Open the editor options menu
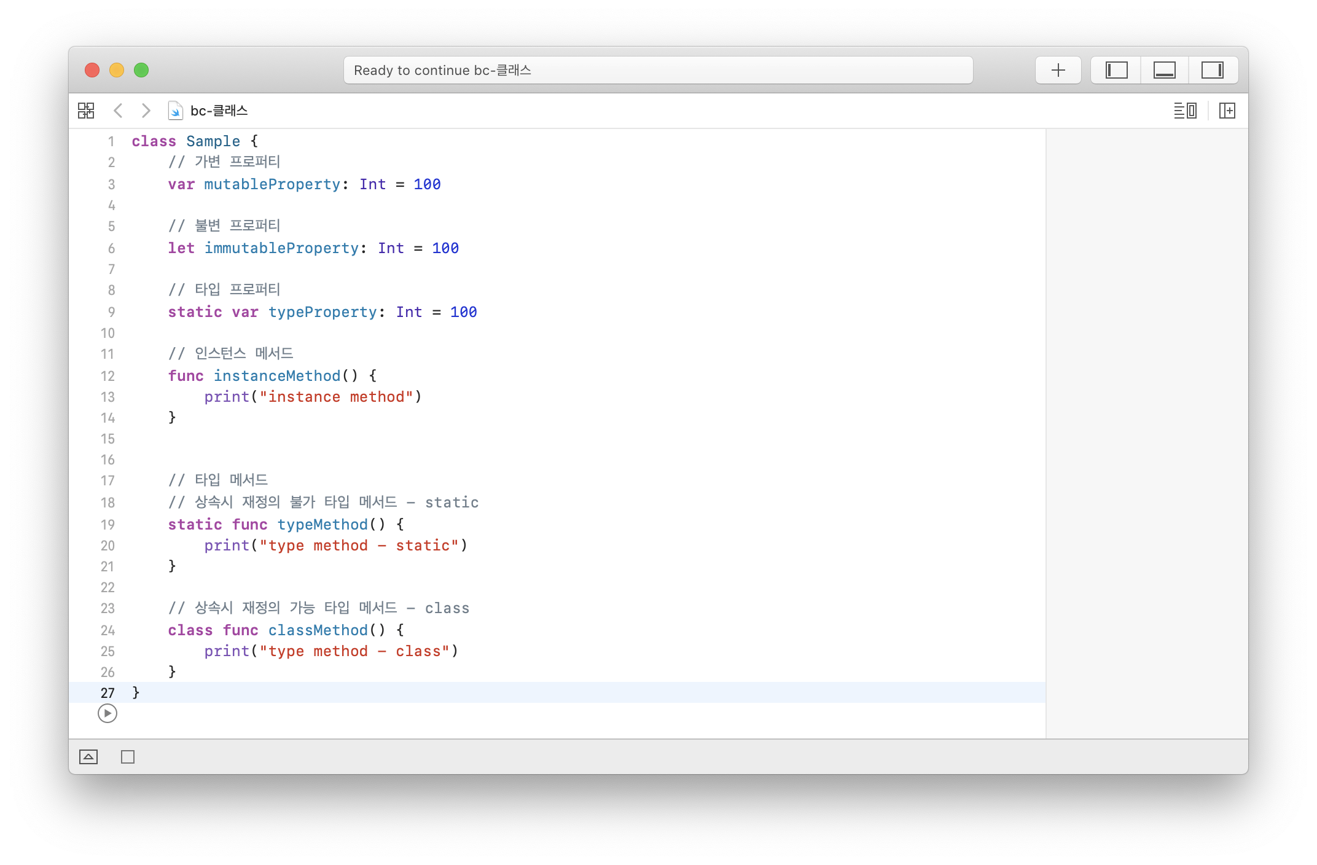Viewport: 1317px width, 865px height. click(x=1184, y=111)
